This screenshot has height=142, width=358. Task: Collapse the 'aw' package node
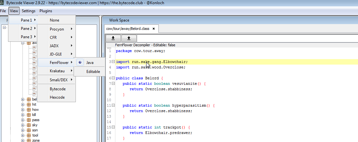[x=22, y=43]
